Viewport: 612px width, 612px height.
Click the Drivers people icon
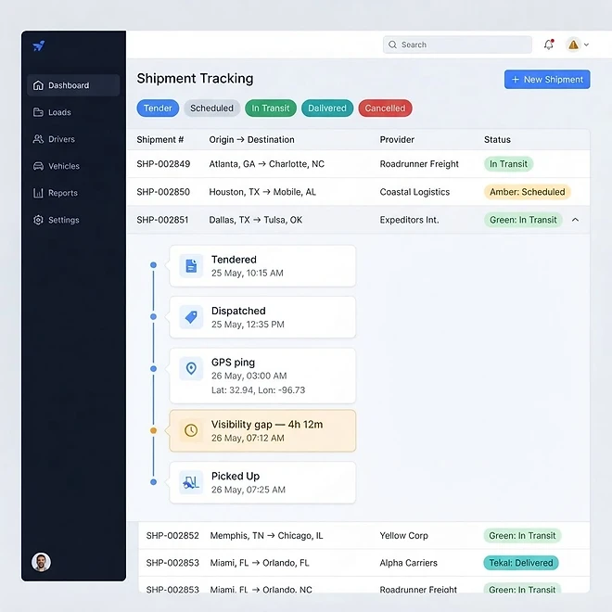[38, 139]
